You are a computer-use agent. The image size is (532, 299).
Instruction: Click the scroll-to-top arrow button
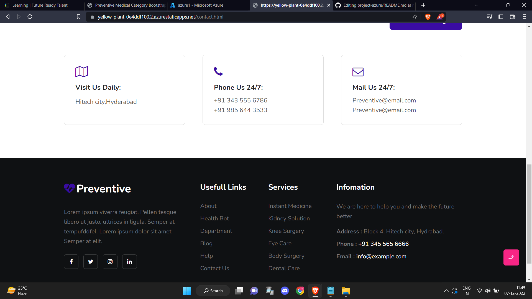(511, 257)
